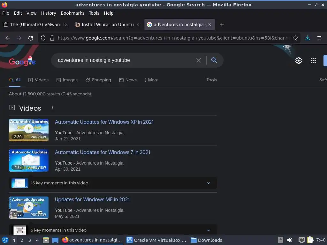Click the removable media tray icon
327x245 pixels.
pos(281,240)
